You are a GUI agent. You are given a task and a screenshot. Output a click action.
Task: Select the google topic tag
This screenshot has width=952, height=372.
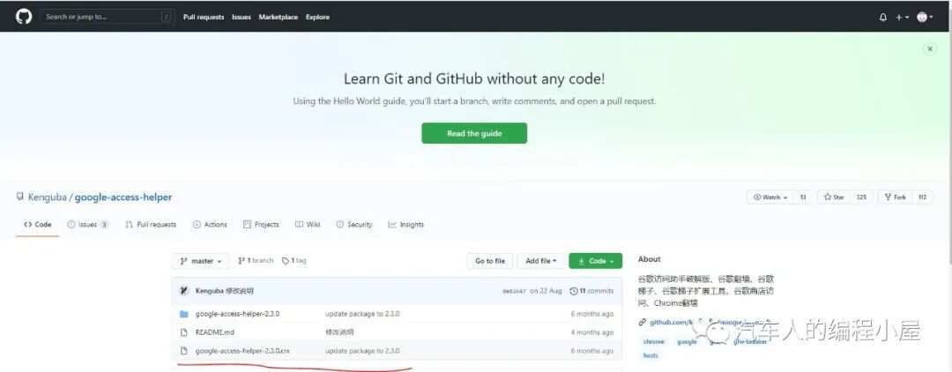tap(687, 342)
